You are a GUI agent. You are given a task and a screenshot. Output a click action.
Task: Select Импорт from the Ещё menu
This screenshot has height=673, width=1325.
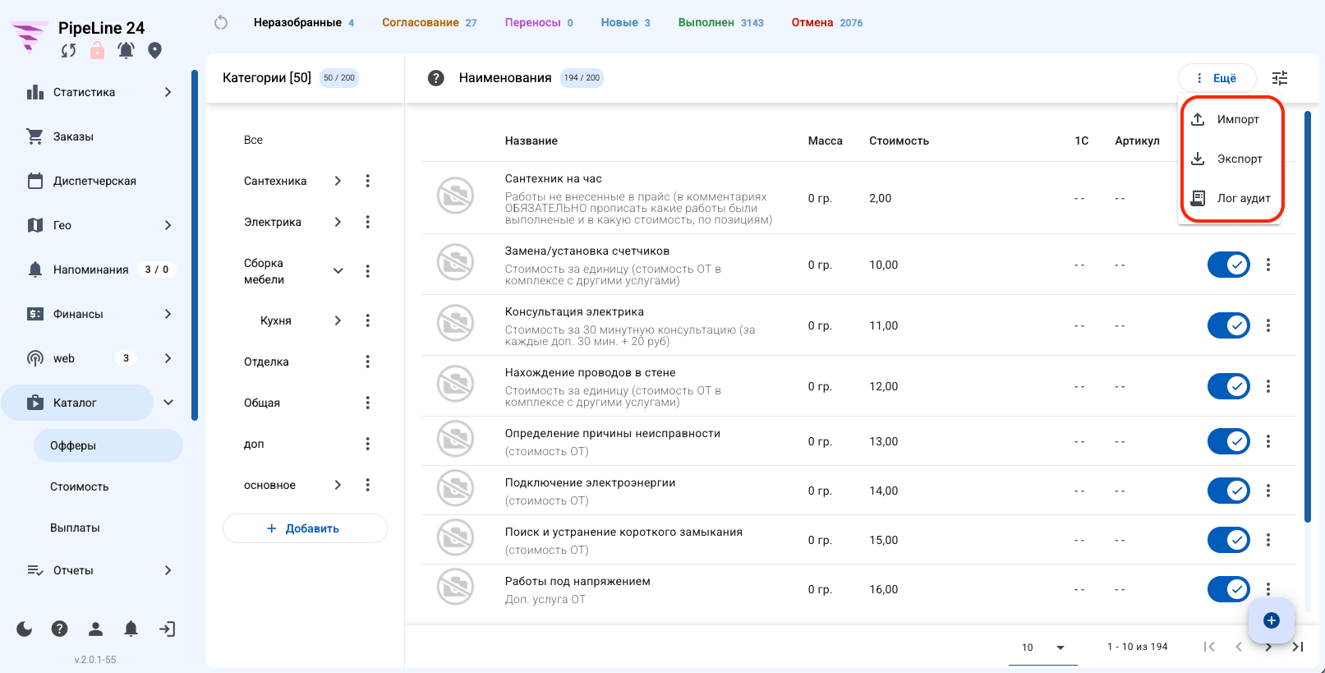point(1231,119)
